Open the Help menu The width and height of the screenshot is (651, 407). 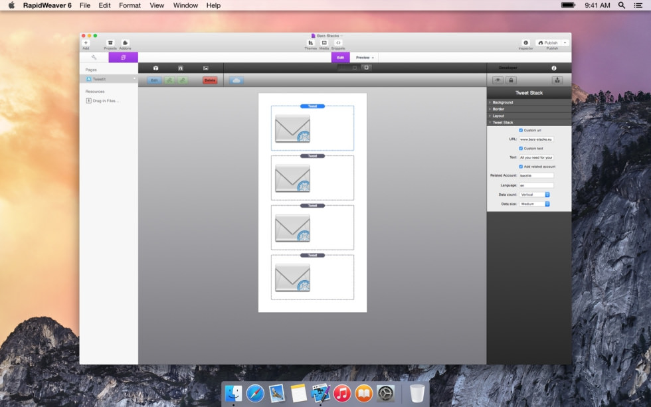click(213, 5)
